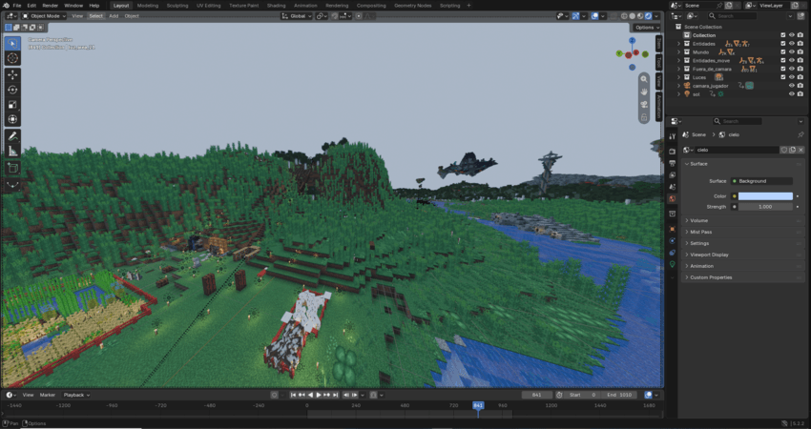Select the Annotate tool
811x429 pixels.
12,136
